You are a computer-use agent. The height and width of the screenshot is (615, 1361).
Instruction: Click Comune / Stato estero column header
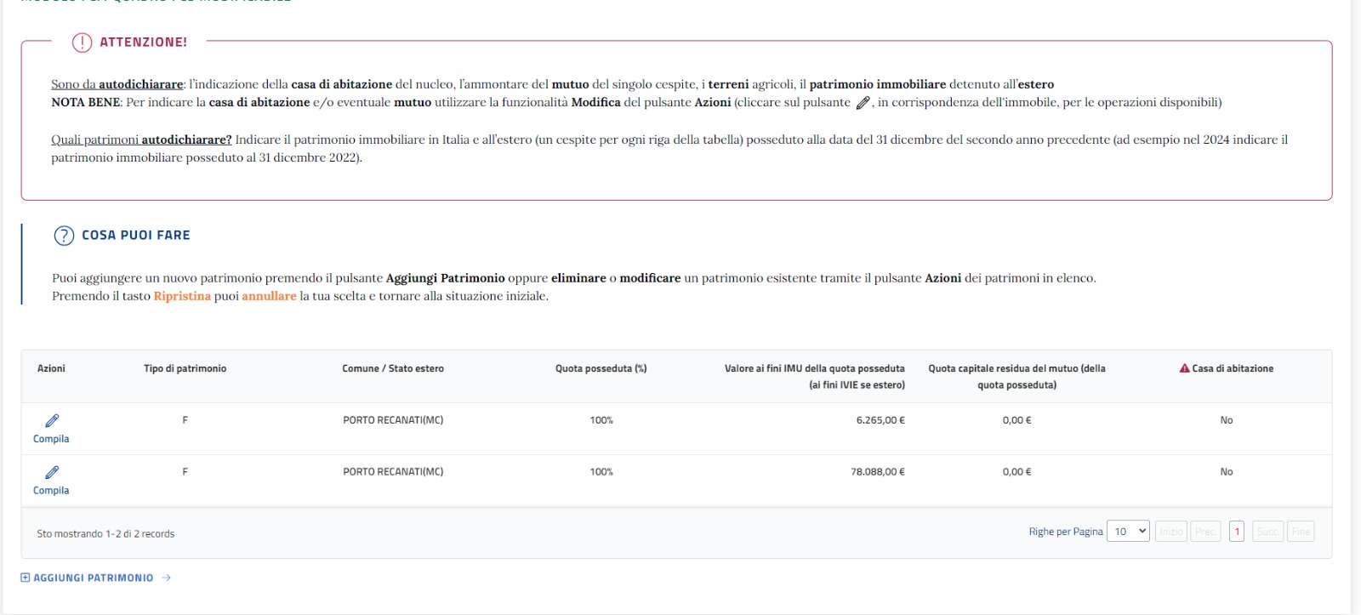(393, 368)
